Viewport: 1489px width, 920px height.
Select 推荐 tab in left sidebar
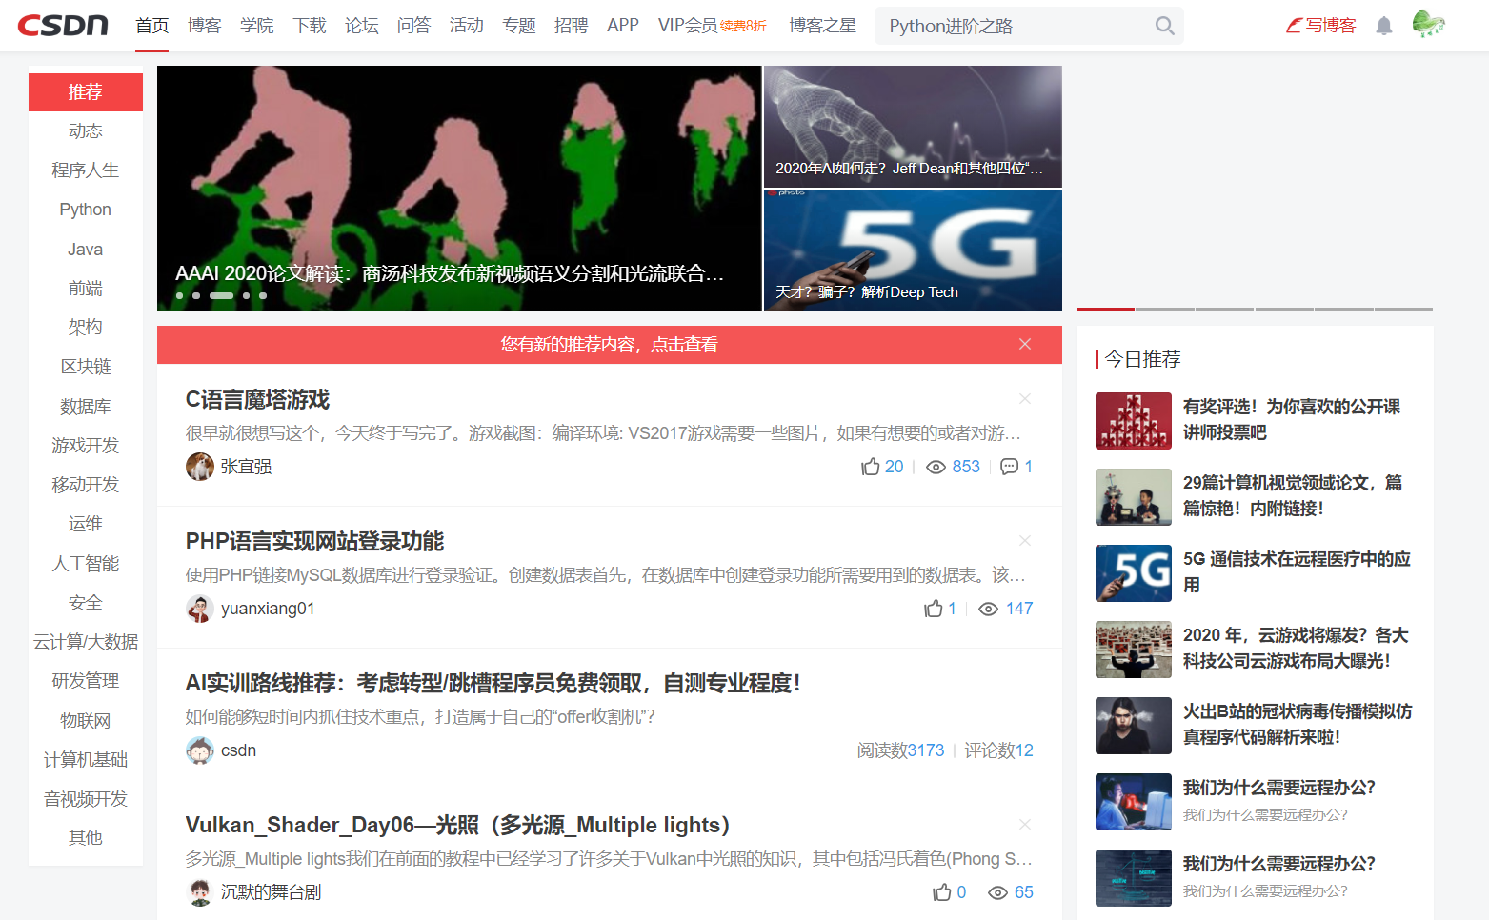click(86, 92)
